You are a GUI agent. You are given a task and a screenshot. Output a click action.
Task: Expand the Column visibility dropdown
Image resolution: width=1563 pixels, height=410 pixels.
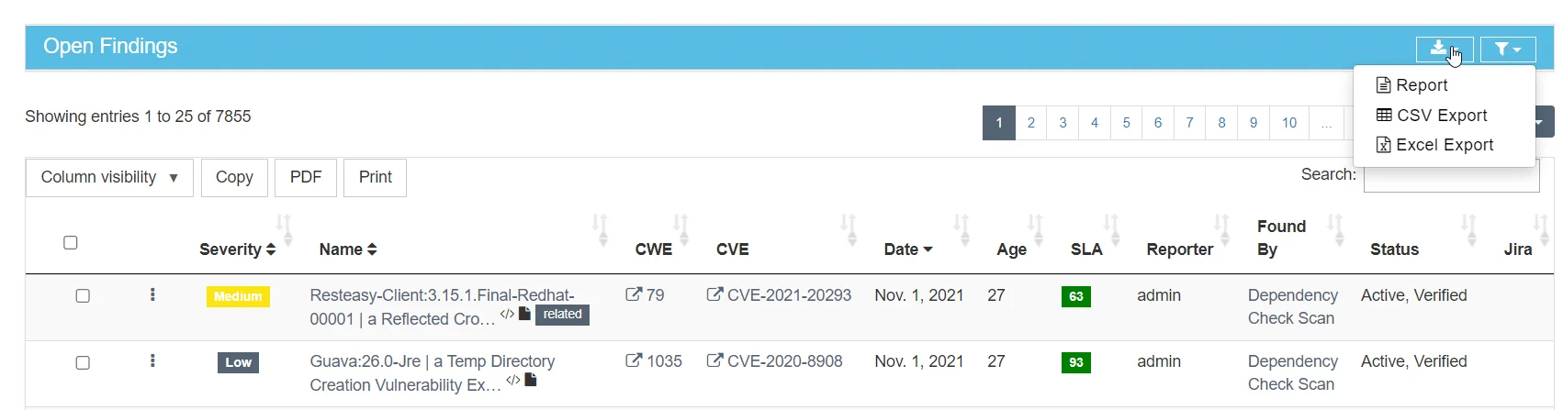[x=109, y=177]
